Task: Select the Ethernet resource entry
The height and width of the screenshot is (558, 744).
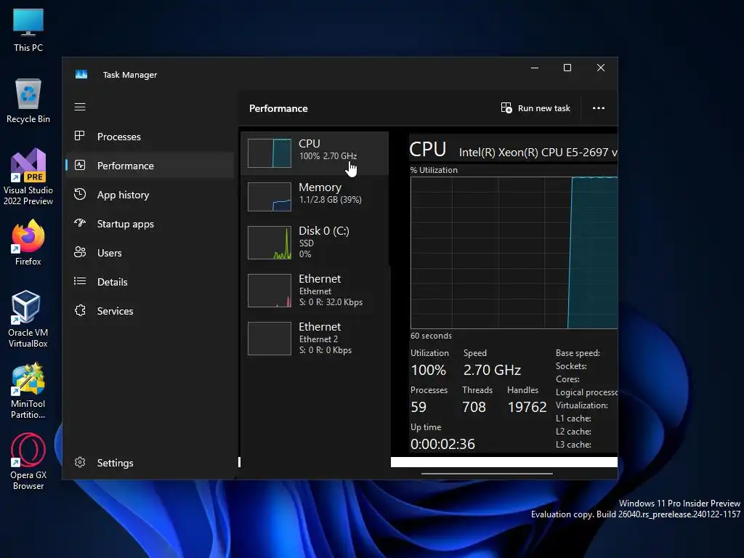Action: point(315,291)
